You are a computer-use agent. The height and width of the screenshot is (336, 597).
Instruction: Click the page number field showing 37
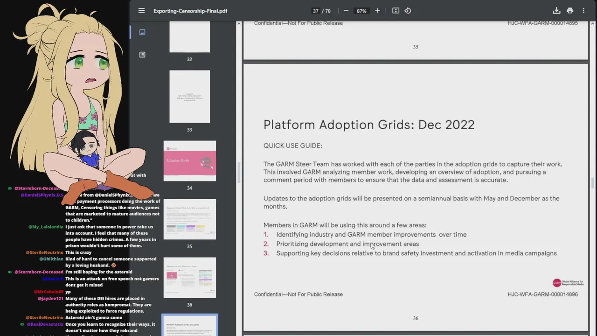pos(316,11)
